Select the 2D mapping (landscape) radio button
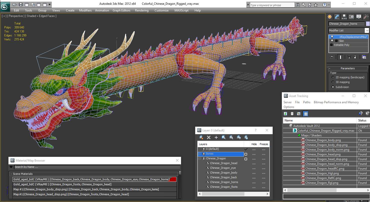Image resolution: width=370 pixels, height=202 pixels. (x=333, y=77)
